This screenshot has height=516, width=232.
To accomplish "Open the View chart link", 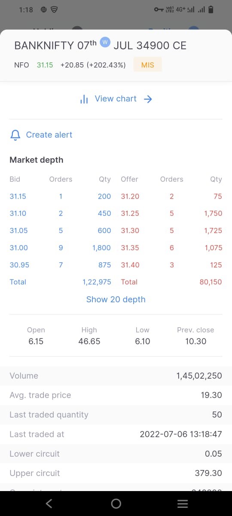I will (x=116, y=99).
